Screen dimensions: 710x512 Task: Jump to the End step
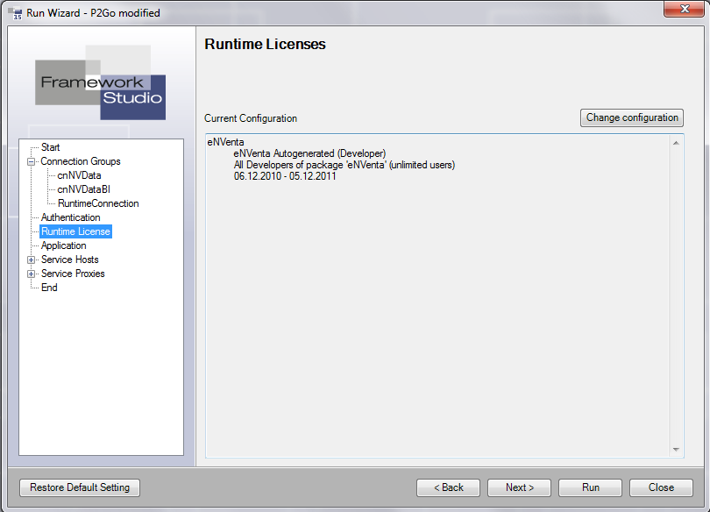click(49, 288)
